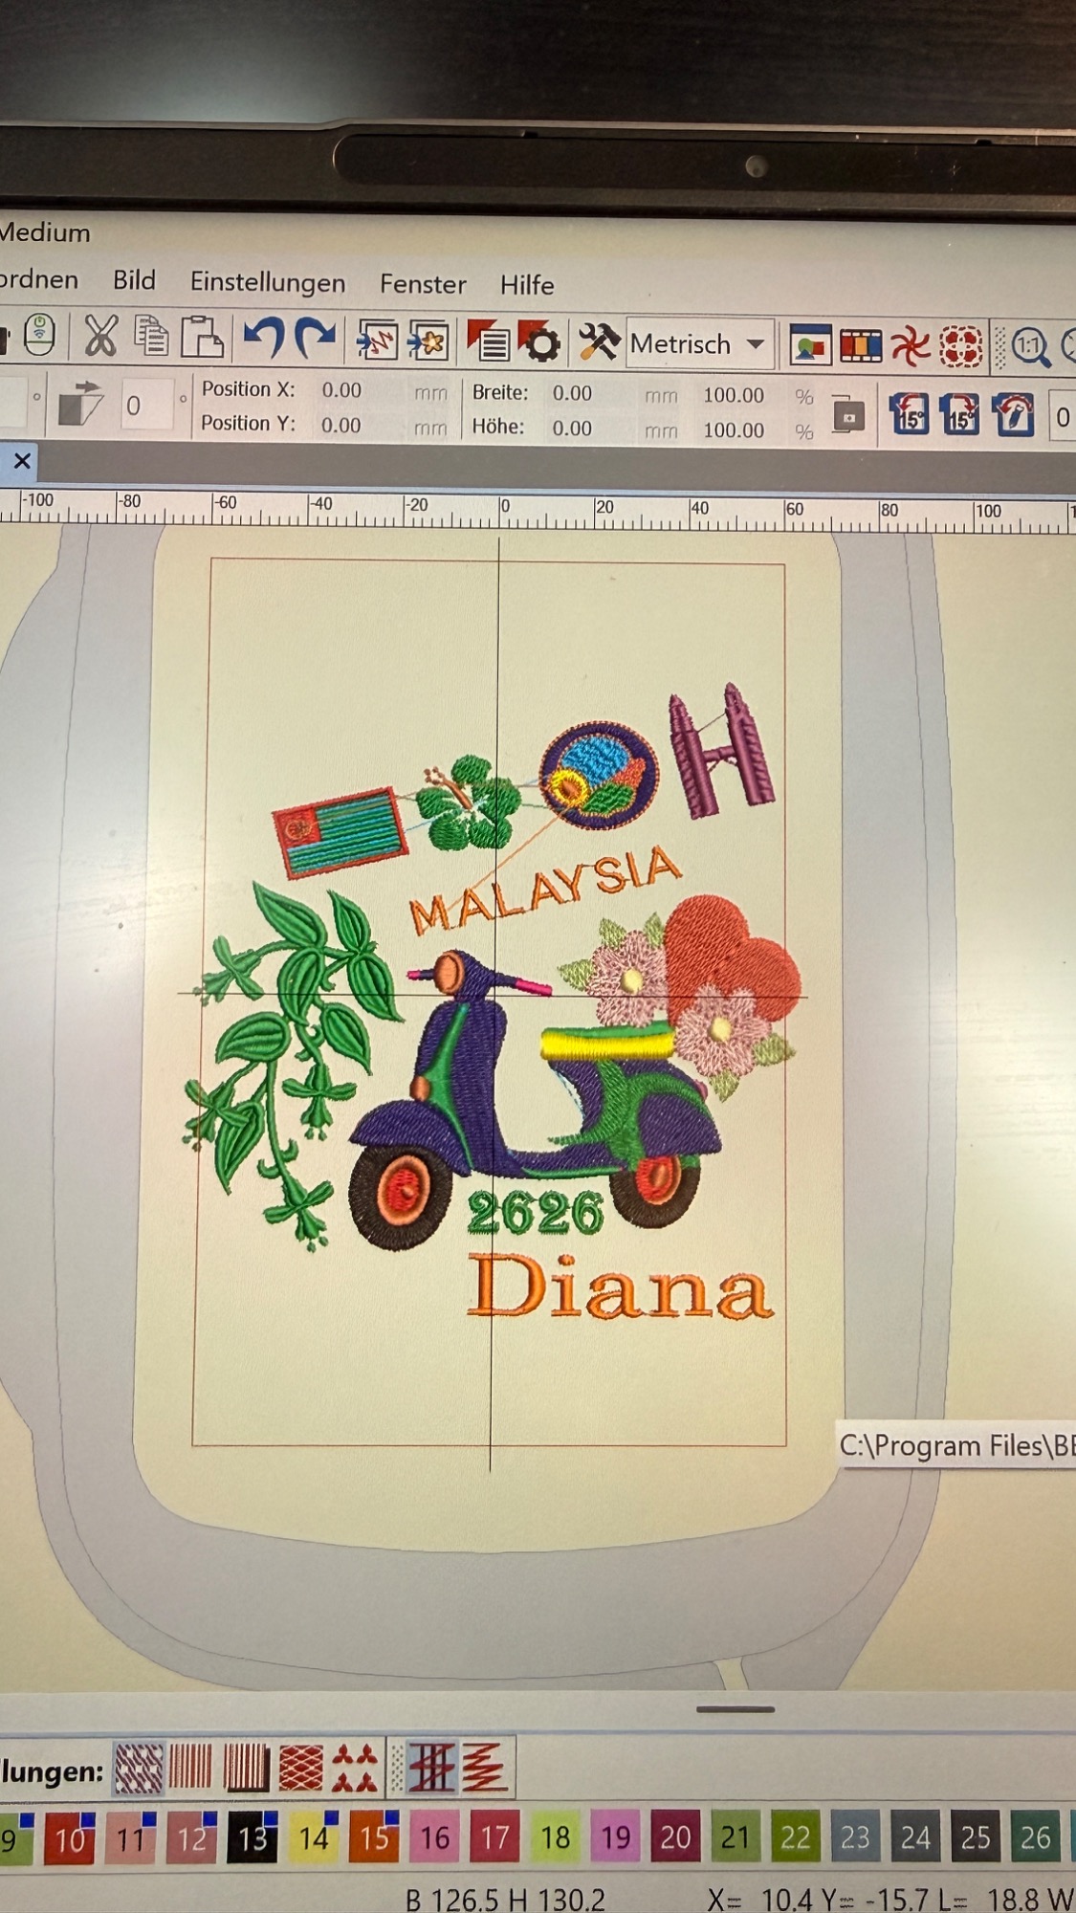Viewport: 1076px width, 1913px height.
Task: Toggle the zigzag stitch pattern button
Action: (486, 1768)
